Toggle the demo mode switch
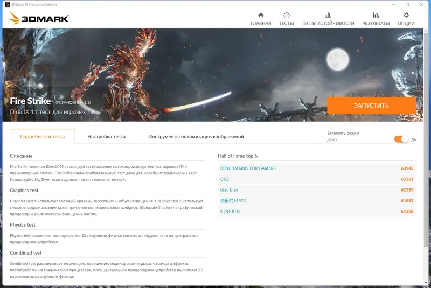Screen dimensions: 431x288 [x=401, y=139]
